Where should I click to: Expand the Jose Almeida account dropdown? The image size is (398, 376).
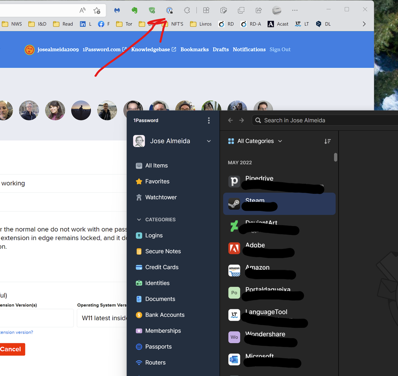209,141
